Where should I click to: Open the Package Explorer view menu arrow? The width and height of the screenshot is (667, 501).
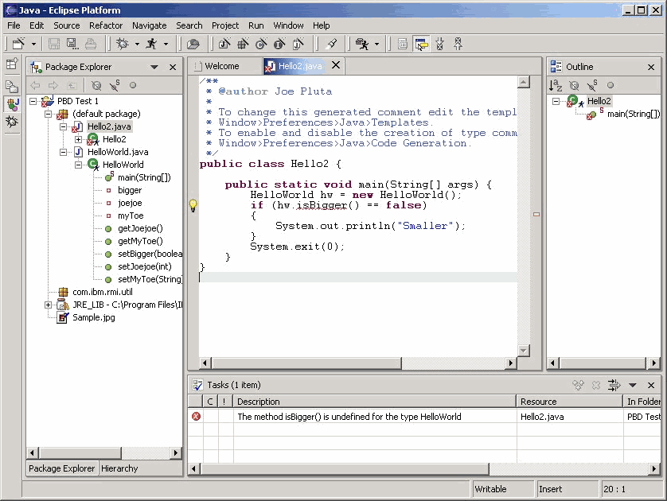pyautogui.click(x=154, y=67)
